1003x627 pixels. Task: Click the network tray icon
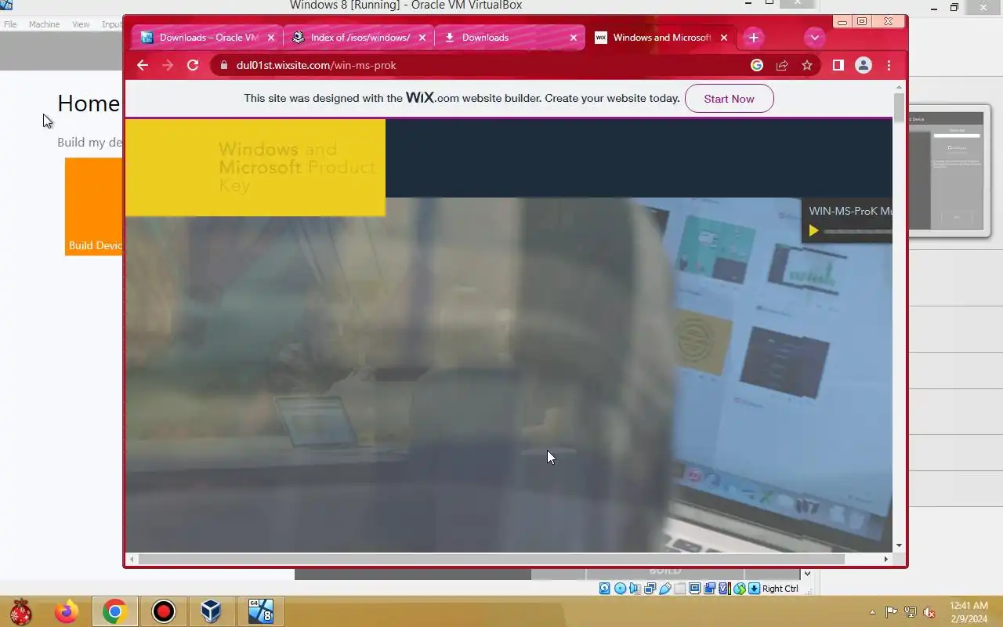(x=911, y=612)
